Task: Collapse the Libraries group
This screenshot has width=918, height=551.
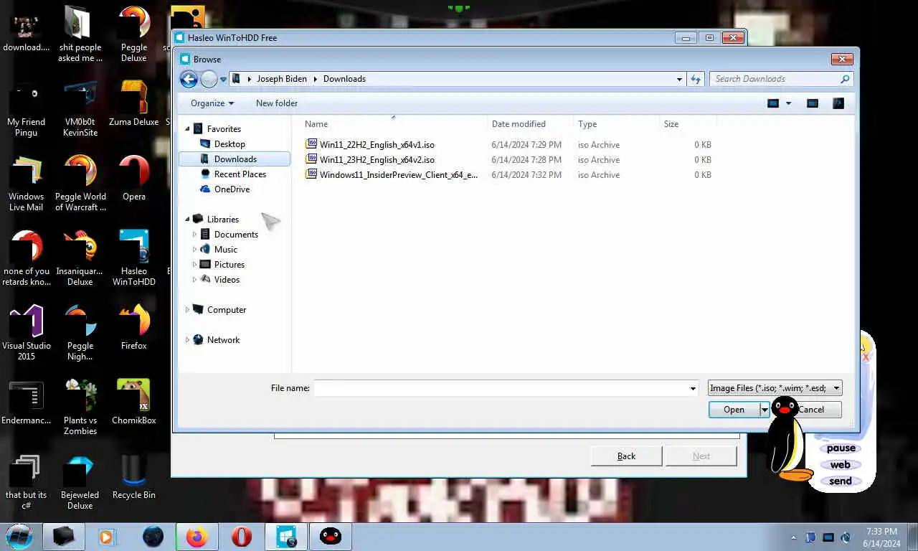Action: pos(188,220)
